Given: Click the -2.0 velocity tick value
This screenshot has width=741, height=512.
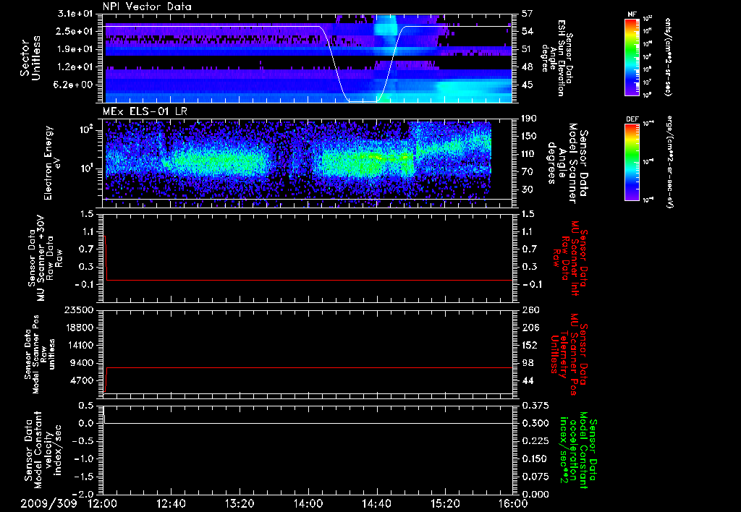Looking at the screenshot, I should coord(82,494).
